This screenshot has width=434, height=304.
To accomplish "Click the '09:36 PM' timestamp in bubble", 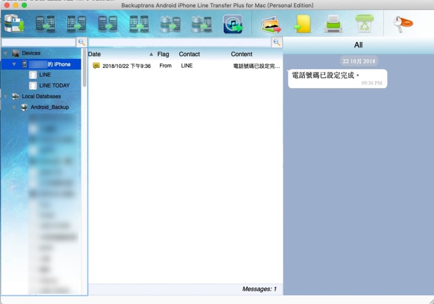I will point(372,83).
